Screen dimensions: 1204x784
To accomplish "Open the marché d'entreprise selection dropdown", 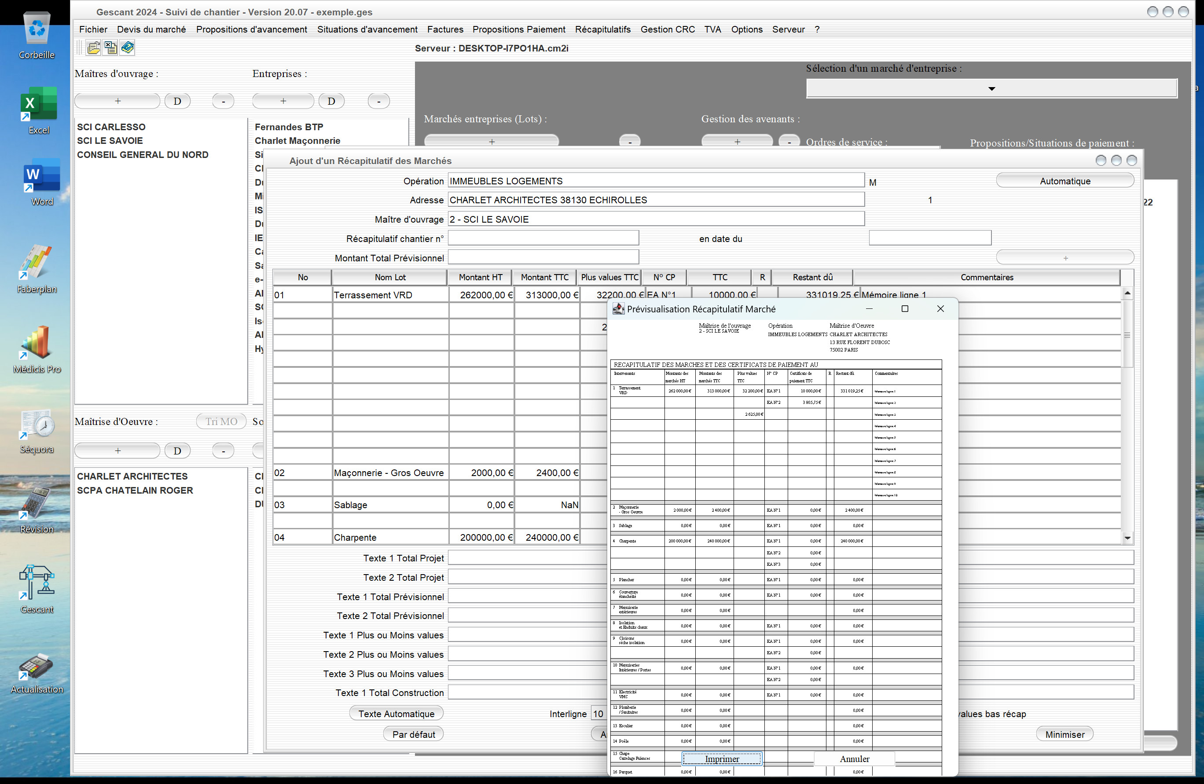I will [991, 88].
